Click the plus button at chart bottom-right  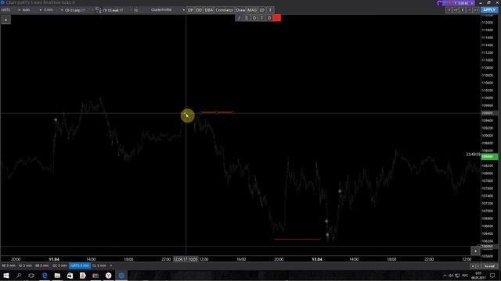click(475, 251)
